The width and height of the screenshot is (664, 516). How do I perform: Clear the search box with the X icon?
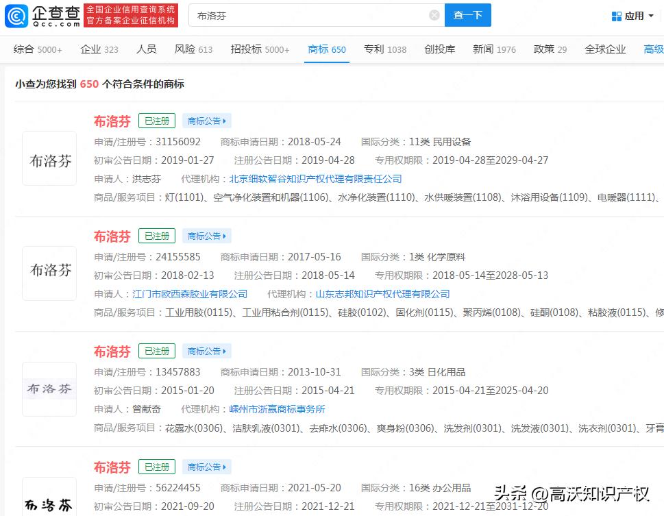point(434,15)
